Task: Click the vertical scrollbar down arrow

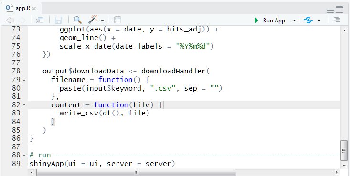Action: 344,166
